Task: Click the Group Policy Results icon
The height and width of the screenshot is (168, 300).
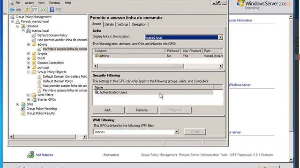Action: (23, 113)
